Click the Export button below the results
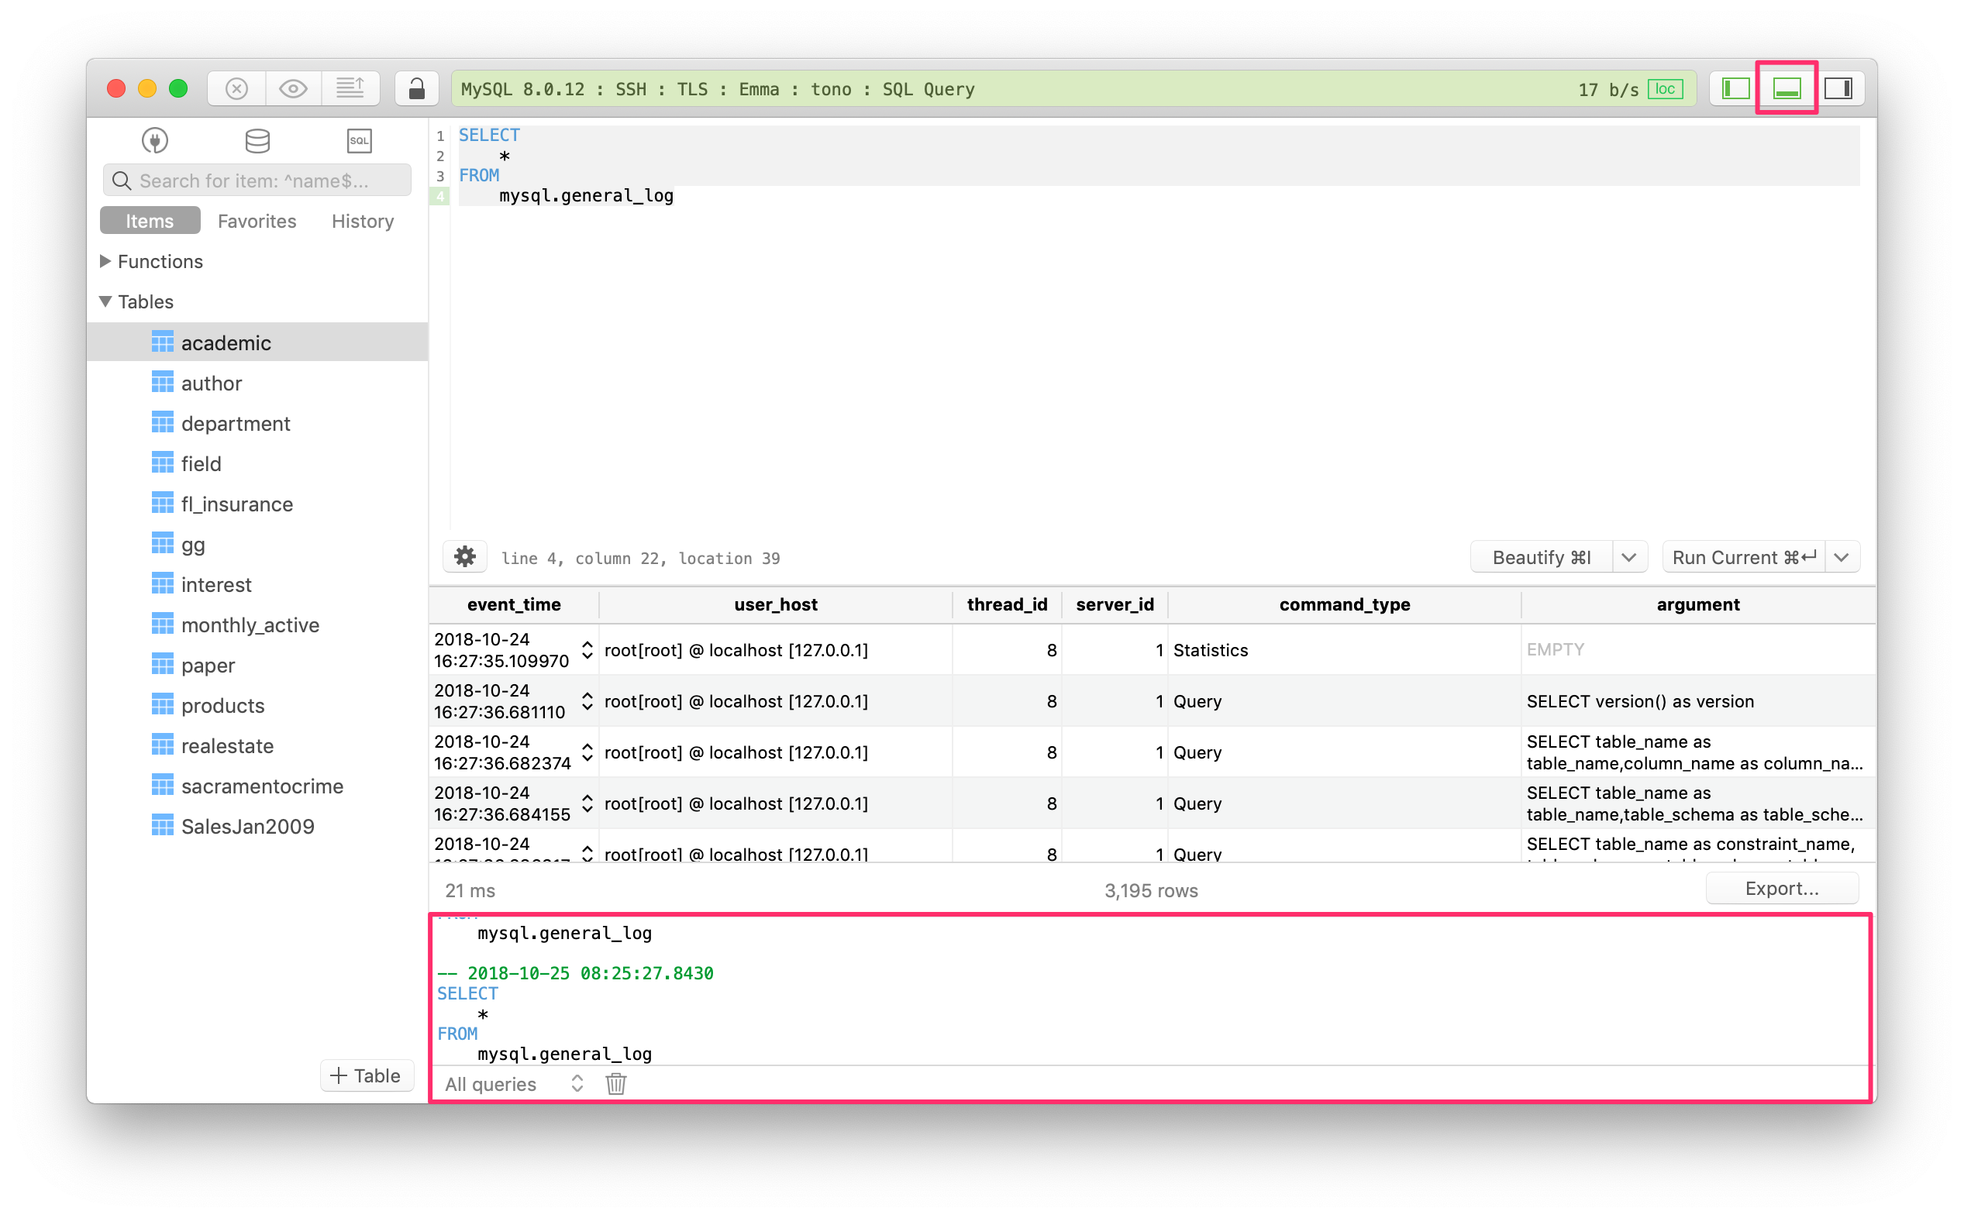This screenshot has height=1218, width=1964. [1782, 889]
